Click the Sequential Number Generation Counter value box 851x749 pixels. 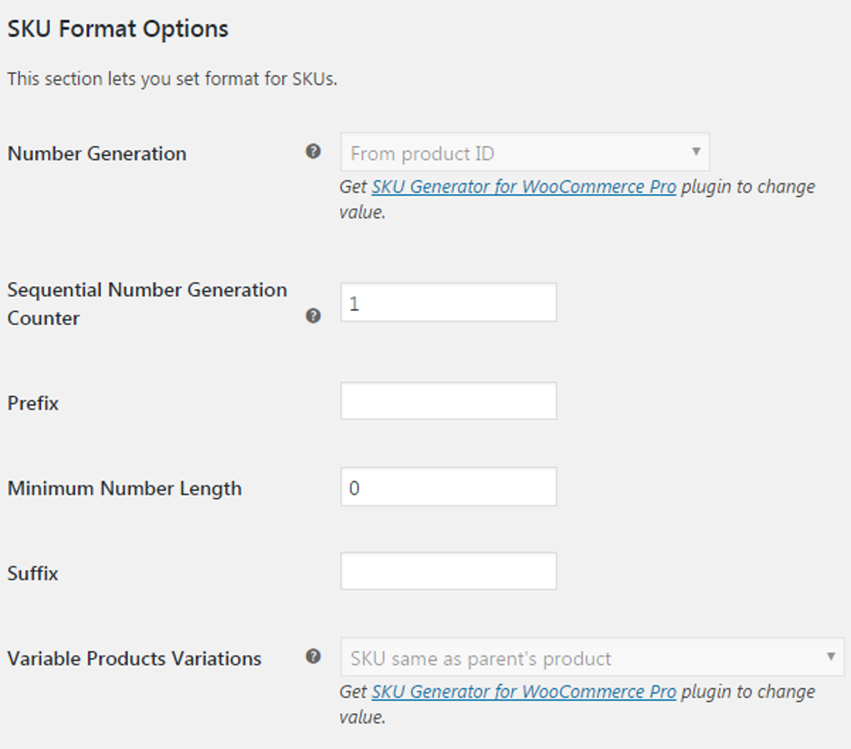(x=448, y=302)
